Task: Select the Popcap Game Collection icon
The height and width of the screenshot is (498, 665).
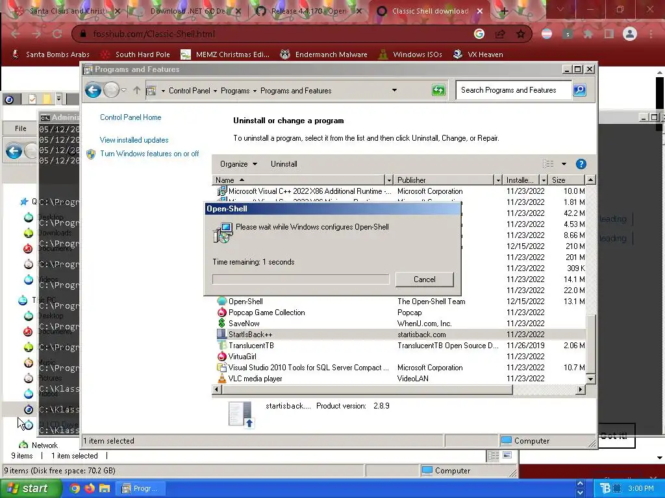Action: (222, 312)
